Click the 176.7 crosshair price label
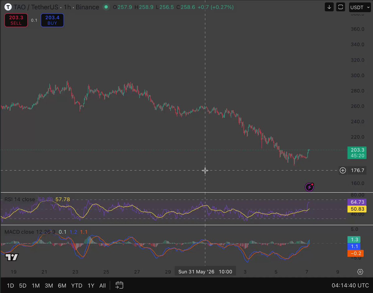The image size is (373, 293). coord(357,170)
